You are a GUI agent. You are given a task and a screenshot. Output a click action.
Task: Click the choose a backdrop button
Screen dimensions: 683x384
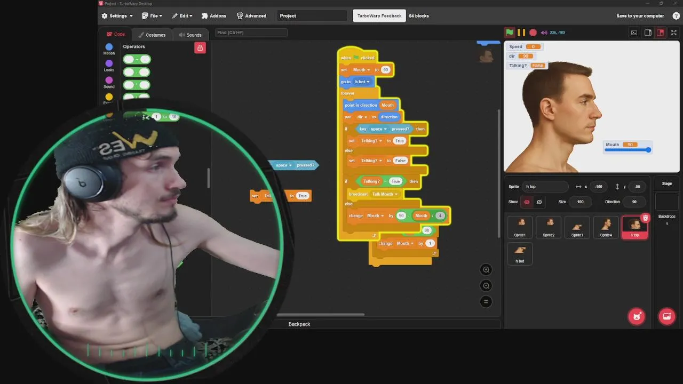(x=666, y=316)
